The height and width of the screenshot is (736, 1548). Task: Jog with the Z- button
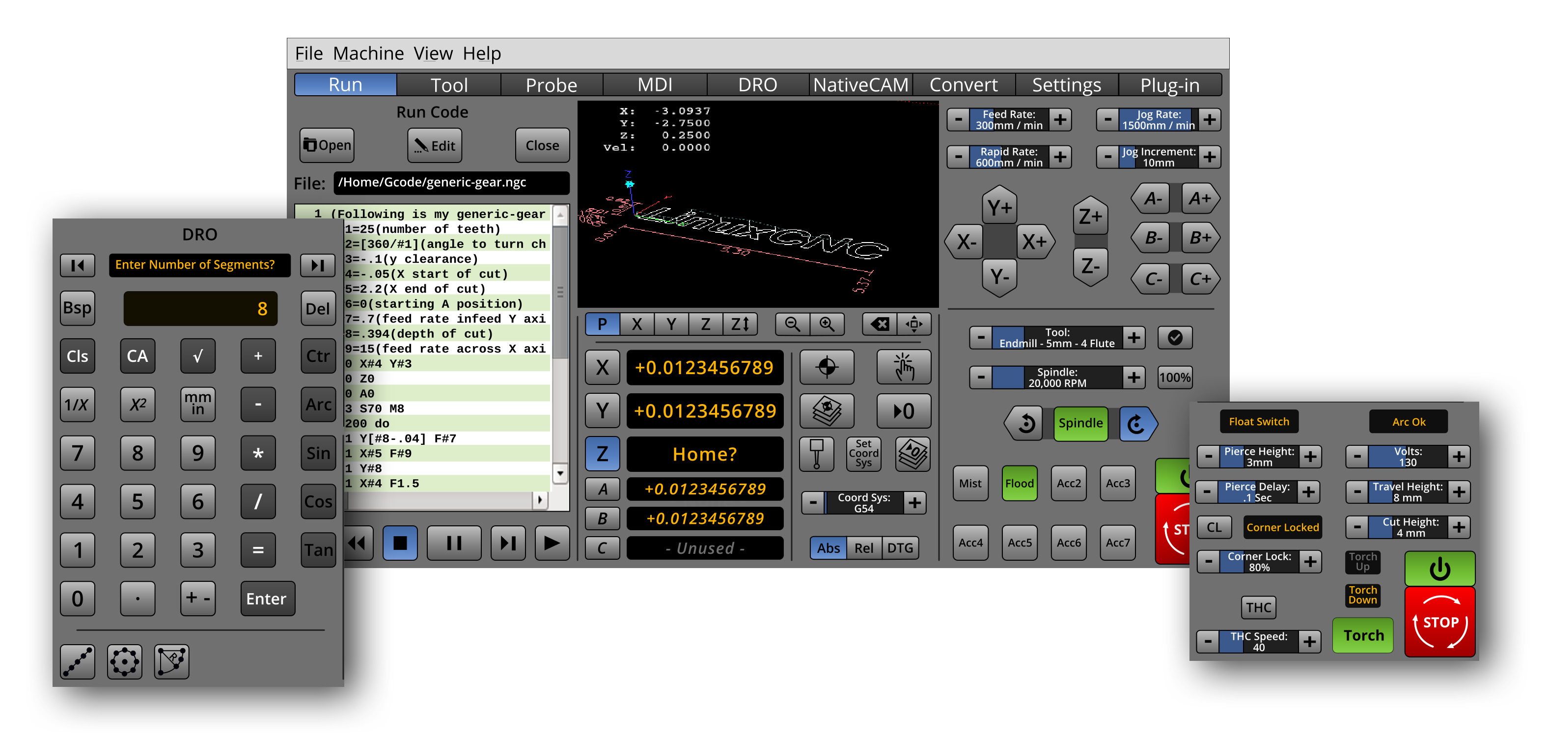(x=1090, y=266)
